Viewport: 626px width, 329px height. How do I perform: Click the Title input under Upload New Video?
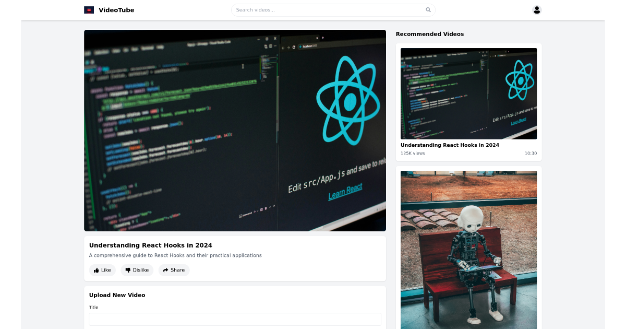[235, 319]
